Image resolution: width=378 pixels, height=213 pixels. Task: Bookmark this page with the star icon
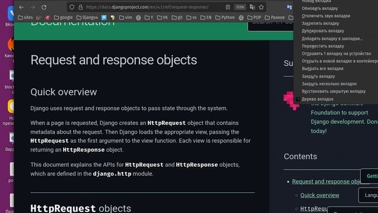[x=261, y=7]
